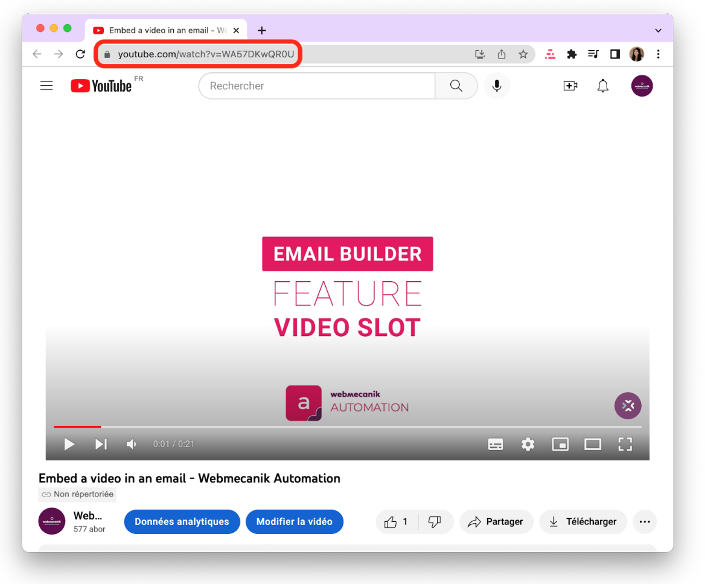Expand the tab search chevron
Screen dimensions: 705x584
[x=659, y=31]
